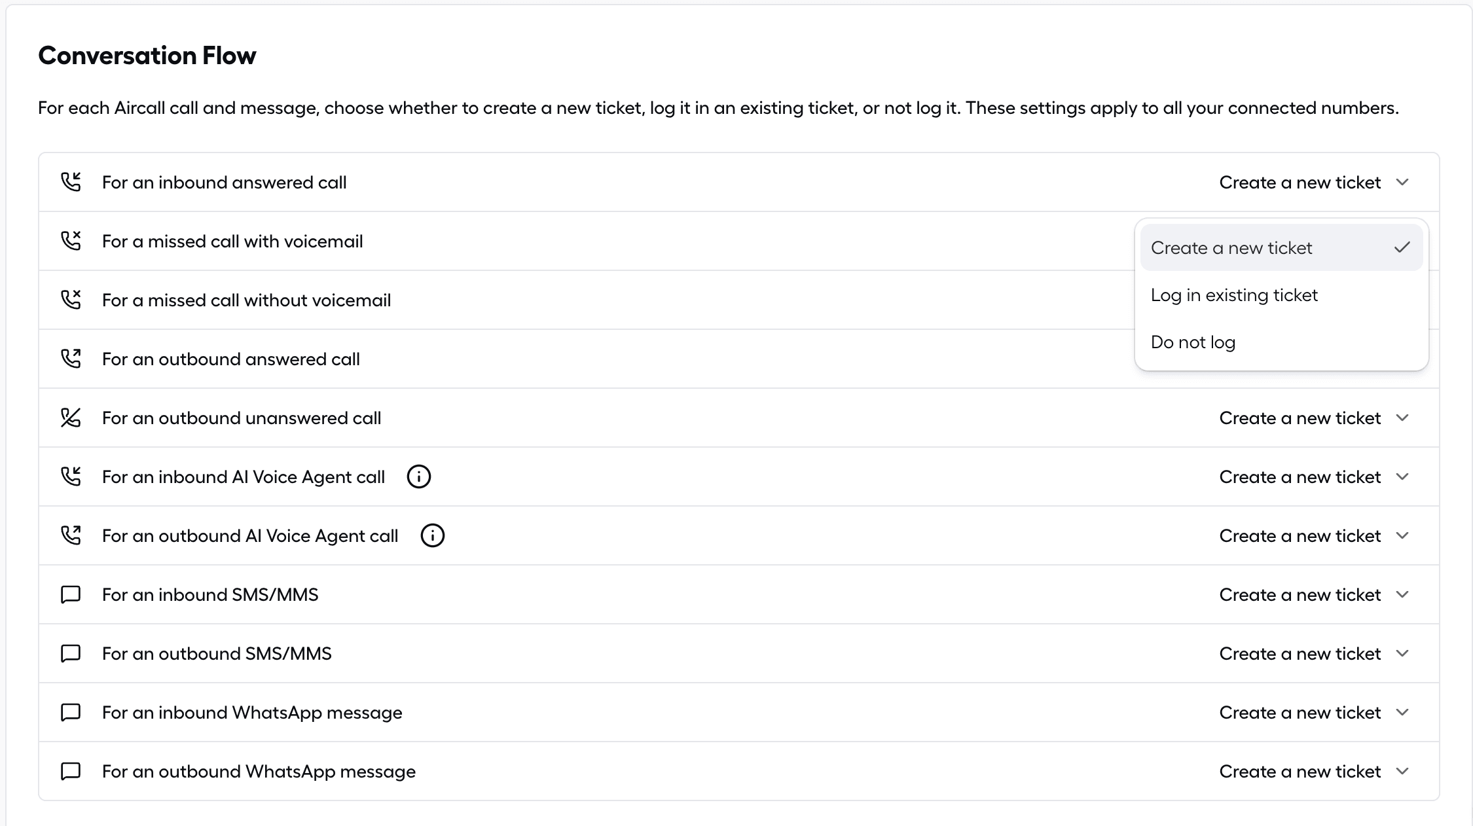Expand the outbound AI Voice Agent call dropdown
1473x826 pixels.
(x=1314, y=535)
